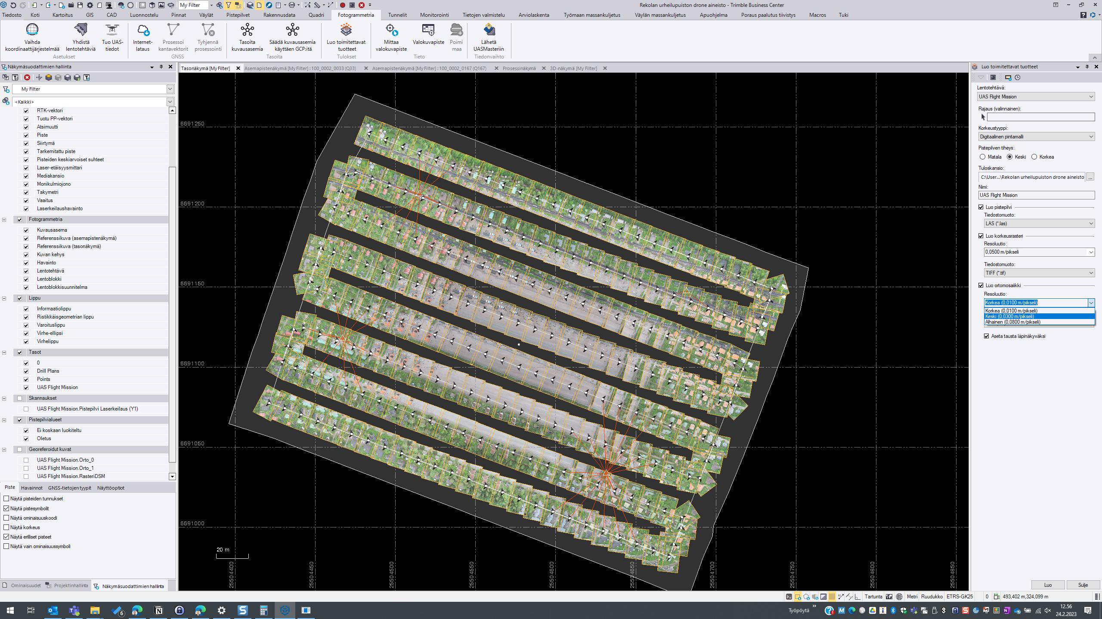This screenshot has height=619, width=1102.
Task: Start Internet-lataus cloud download
Action: [x=142, y=30]
